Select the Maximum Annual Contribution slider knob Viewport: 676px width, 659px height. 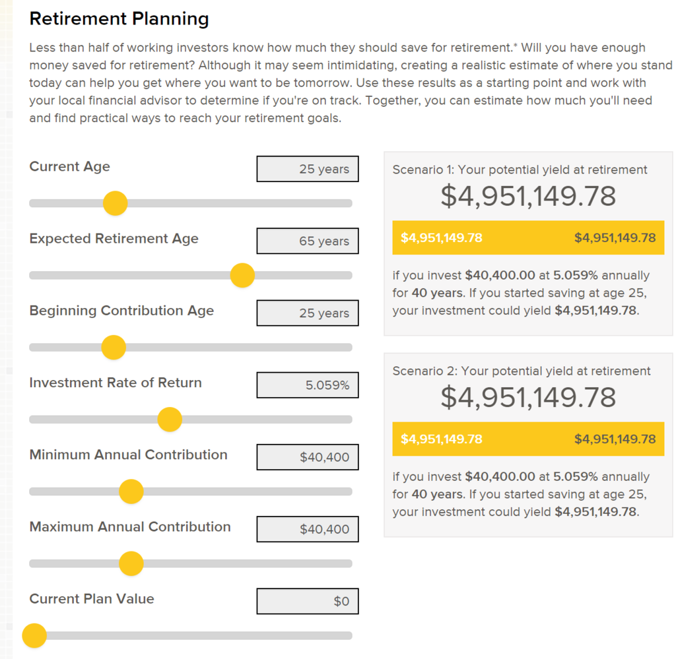(131, 563)
